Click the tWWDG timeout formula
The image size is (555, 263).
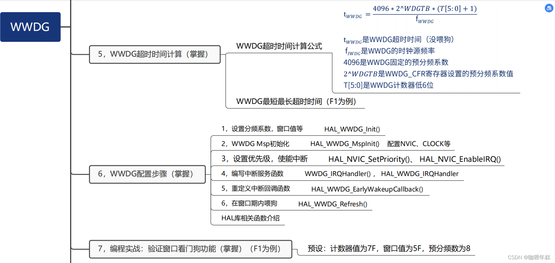point(410,14)
